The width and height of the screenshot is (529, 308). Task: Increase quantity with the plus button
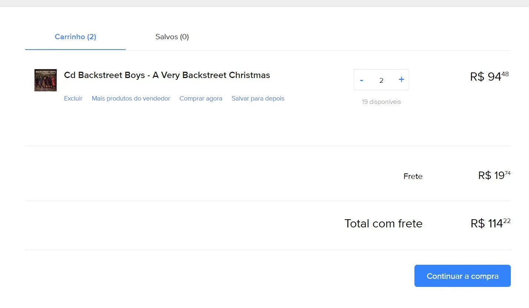click(x=401, y=79)
